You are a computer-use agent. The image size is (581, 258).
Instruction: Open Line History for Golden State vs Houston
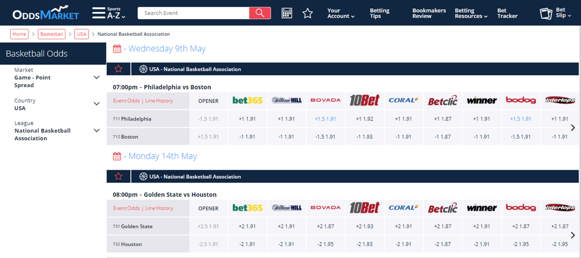coord(159,209)
